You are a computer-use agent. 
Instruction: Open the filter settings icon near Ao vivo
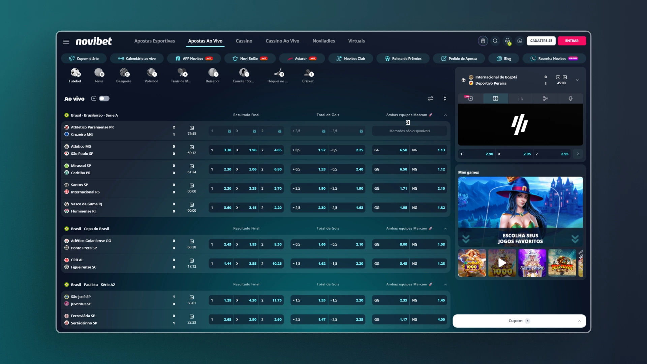point(430,98)
